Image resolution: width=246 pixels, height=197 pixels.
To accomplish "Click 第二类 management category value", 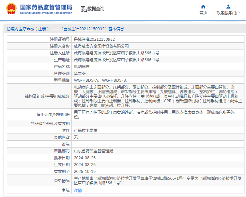I will [80, 74].
